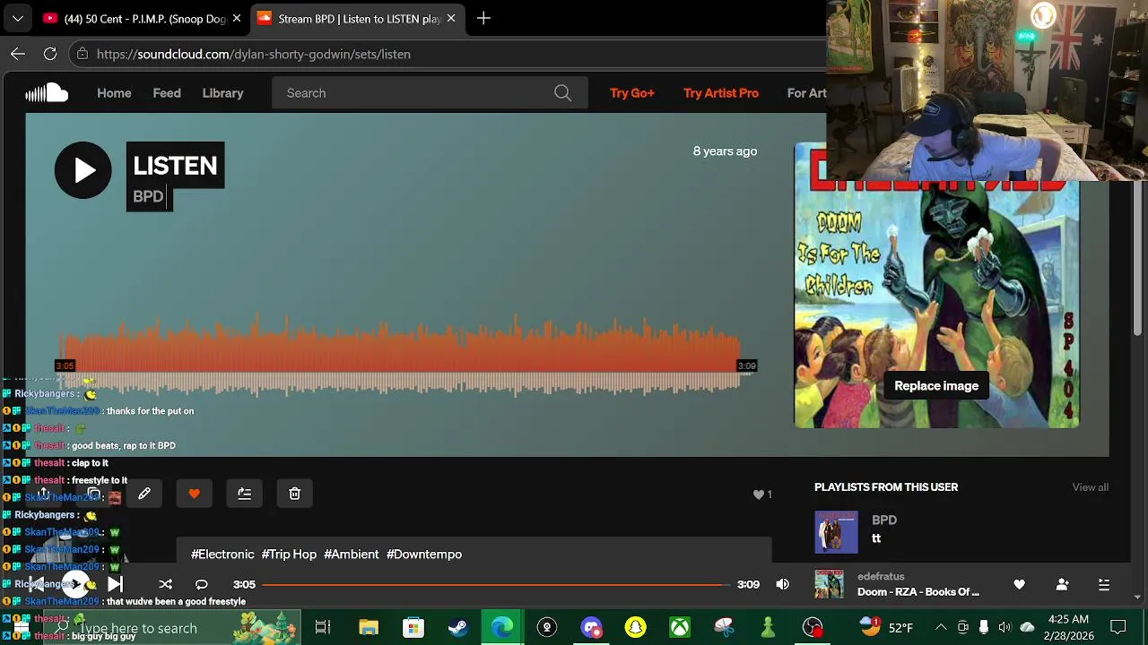Close the Stream BPD SoundCloud tab
This screenshot has width=1148, height=645.
pyautogui.click(x=451, y=18)
